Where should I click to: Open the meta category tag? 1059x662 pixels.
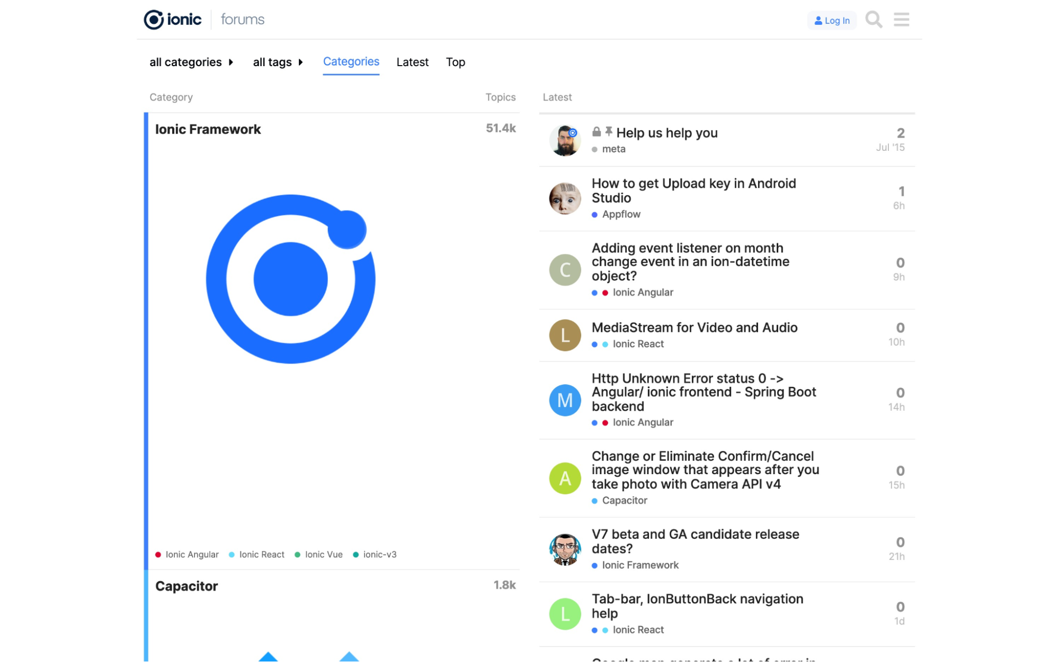(609, 149)
